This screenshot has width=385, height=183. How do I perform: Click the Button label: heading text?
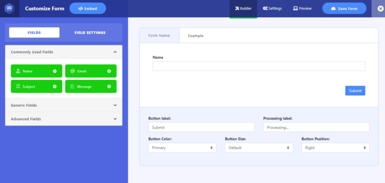click(159, 118)
